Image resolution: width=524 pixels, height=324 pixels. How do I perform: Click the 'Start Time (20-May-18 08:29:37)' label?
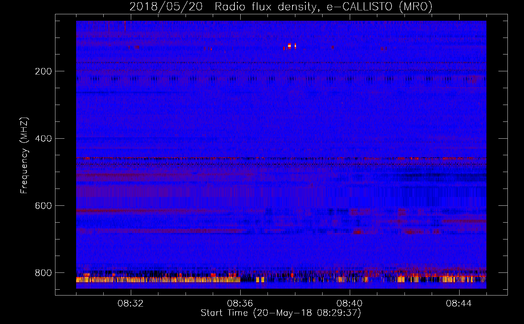tap(281, 313)
